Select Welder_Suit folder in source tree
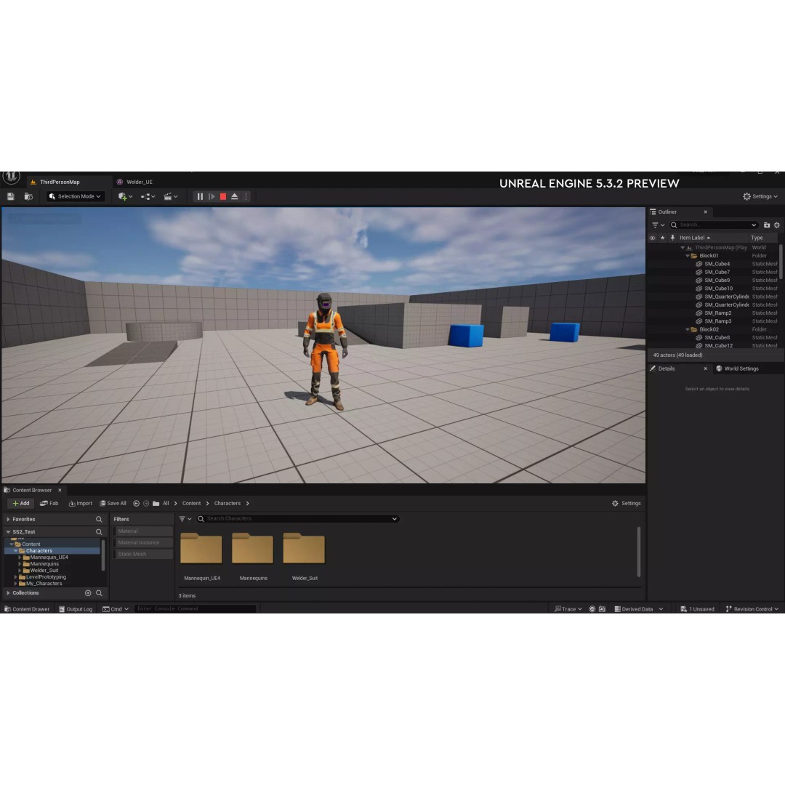Viewport: 785px width, 785px height. 44,571
